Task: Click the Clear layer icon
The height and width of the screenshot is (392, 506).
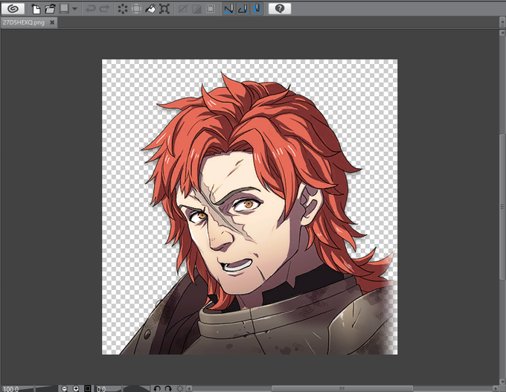Action: [x=123, y=9]
